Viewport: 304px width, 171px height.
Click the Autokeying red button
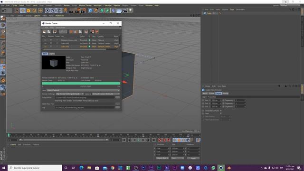[164, 140]
